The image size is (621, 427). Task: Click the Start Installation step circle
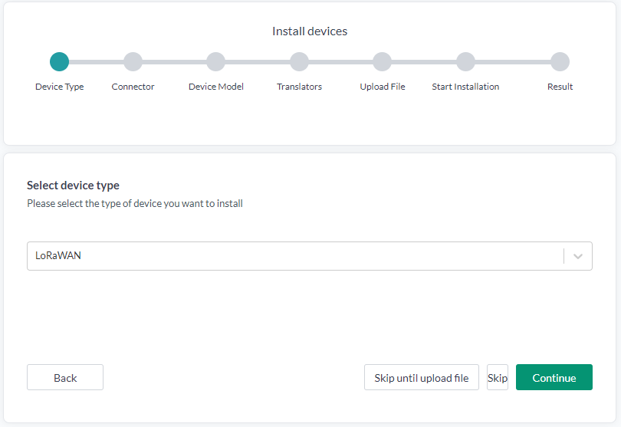click(466, 62)
